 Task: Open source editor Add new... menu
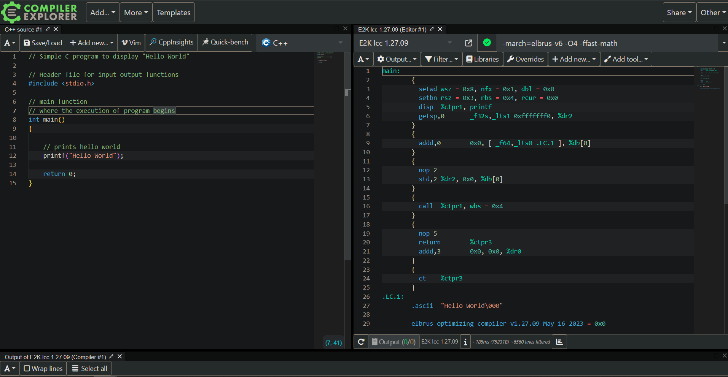(92, 43)
